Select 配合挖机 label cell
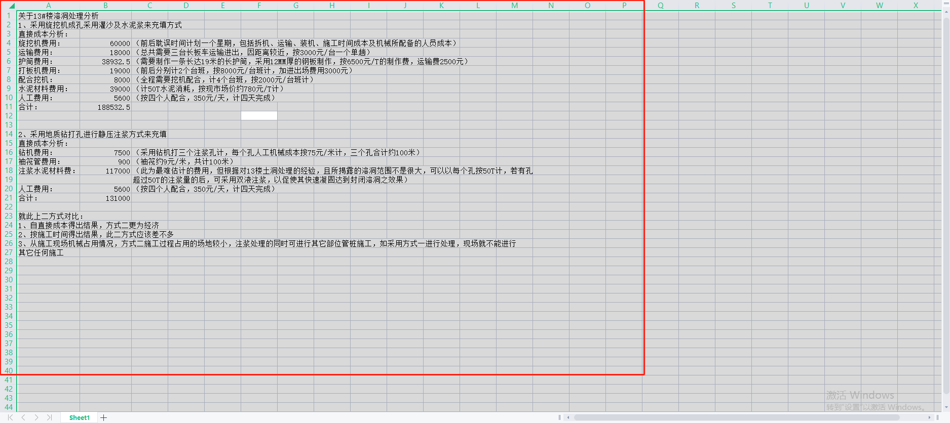The height and width of the screenshot is (423, 950). [x=48, y=79]
